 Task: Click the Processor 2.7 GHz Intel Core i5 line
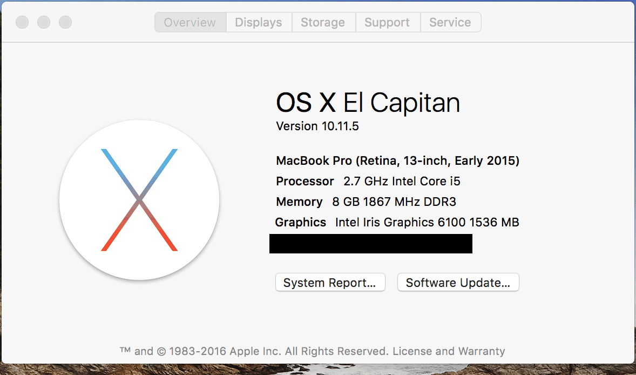368,181
